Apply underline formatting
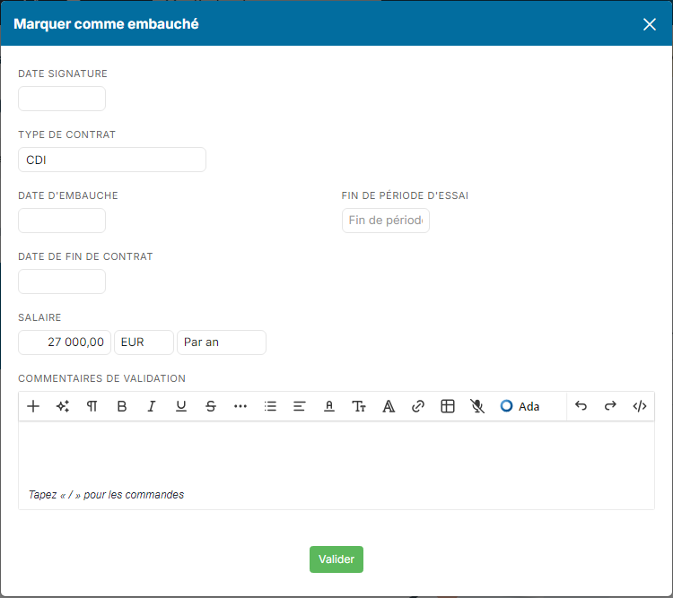This screenshot has height=598, width=673. pos(181,406)
